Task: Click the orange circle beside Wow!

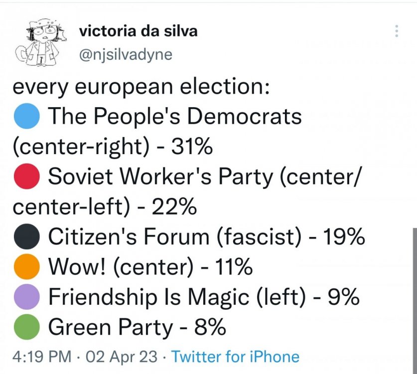Action: [27, 267]
